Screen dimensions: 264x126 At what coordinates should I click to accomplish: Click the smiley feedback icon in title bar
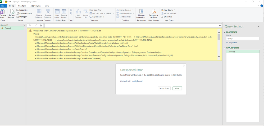tap(6, 2)
